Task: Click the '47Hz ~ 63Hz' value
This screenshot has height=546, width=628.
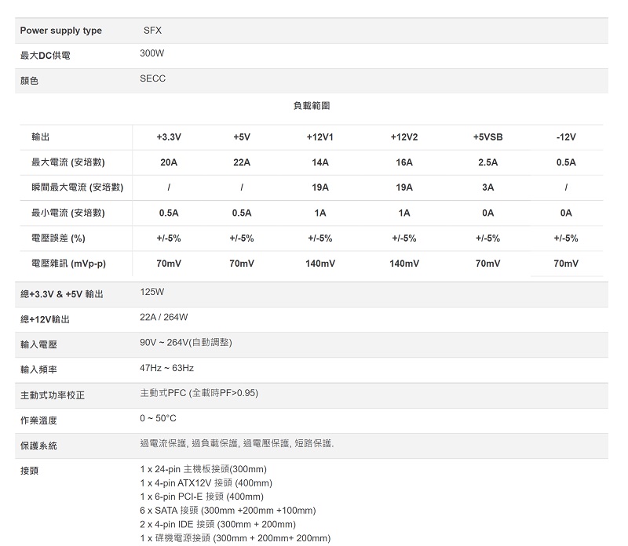Action: [166, 368]
